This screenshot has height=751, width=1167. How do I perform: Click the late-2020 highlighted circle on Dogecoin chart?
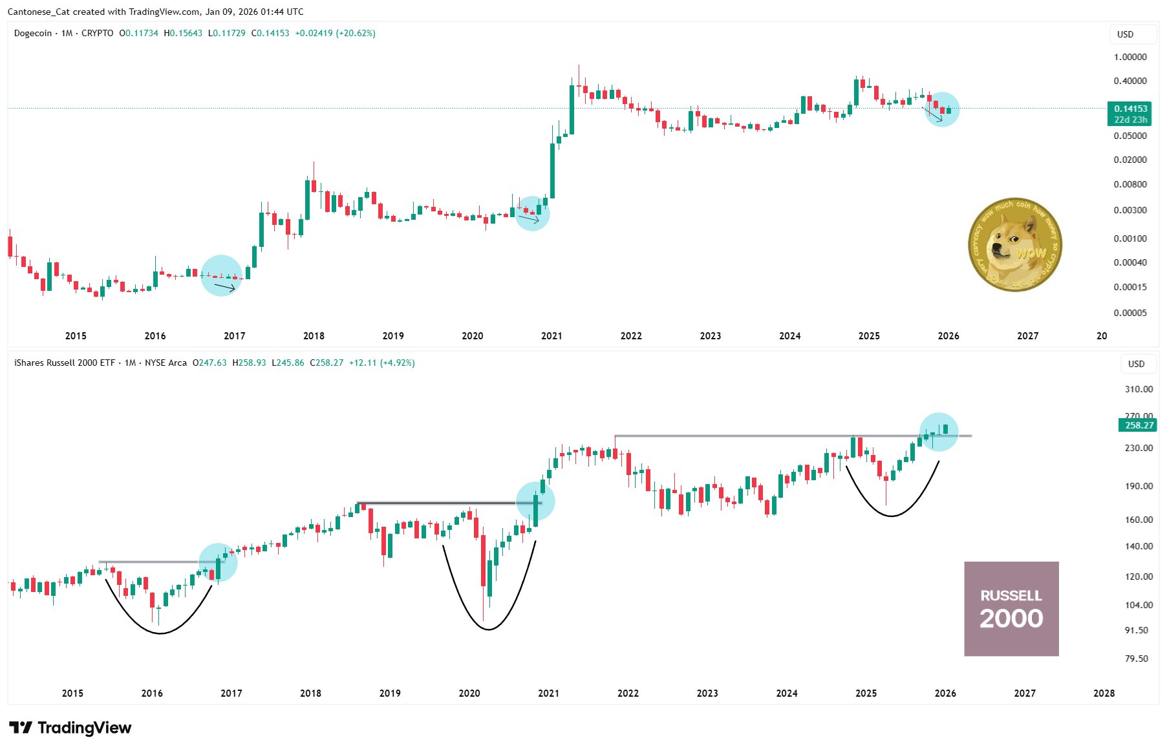[x=532, y=213]
